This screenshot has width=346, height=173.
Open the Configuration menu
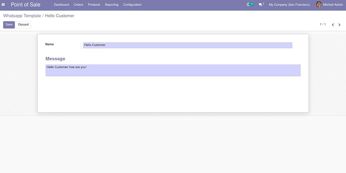coord(132,5)
